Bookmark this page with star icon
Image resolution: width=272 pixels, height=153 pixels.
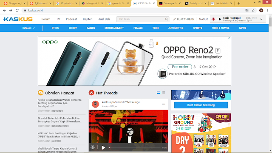pyautogui.click(x=253, y=10)
